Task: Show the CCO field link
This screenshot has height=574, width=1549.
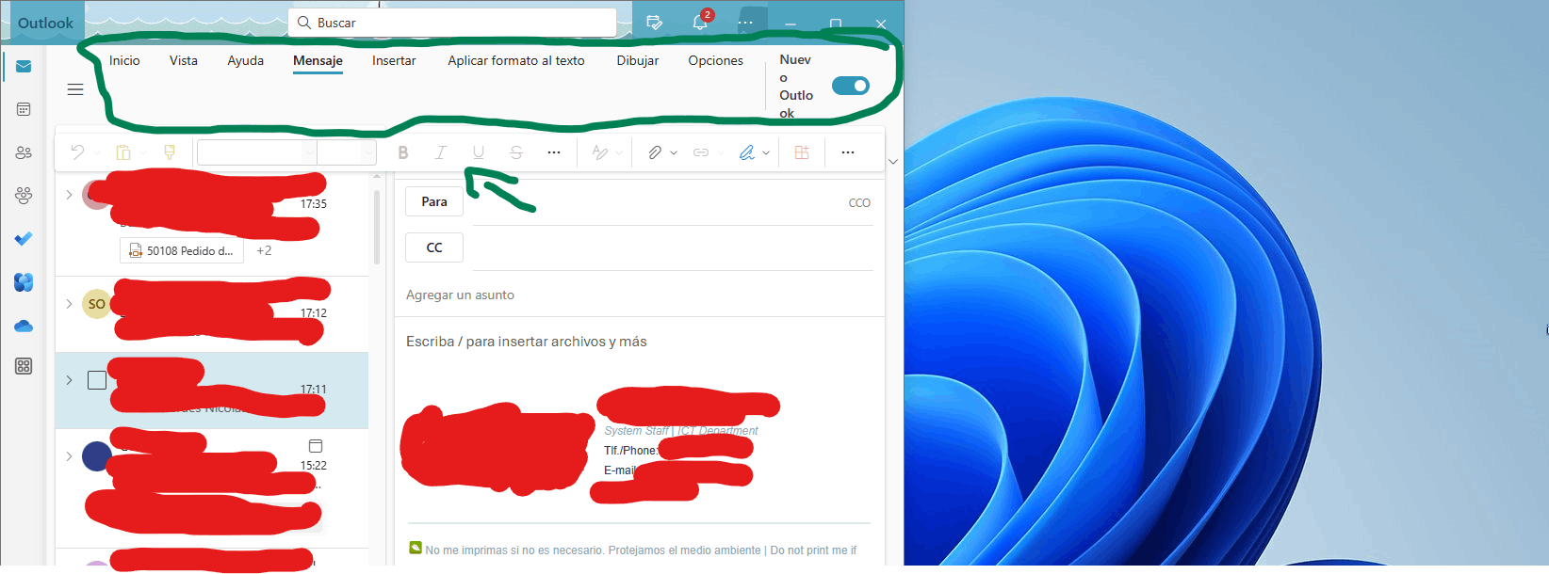Action: (859, 202)
